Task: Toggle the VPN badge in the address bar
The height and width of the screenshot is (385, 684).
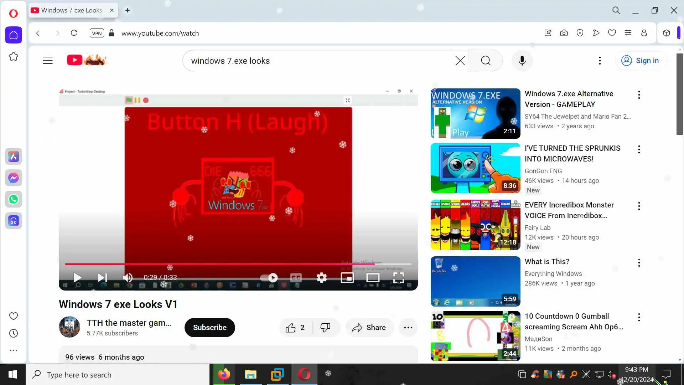Action: [97, 33]
